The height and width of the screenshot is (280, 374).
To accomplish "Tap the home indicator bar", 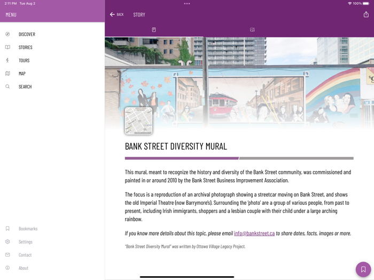I will coord(187,277).
